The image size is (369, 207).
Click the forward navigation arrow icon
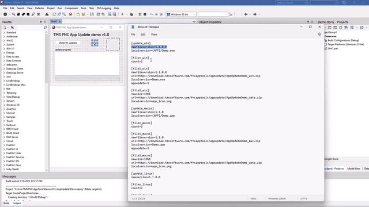pos(255,14)
